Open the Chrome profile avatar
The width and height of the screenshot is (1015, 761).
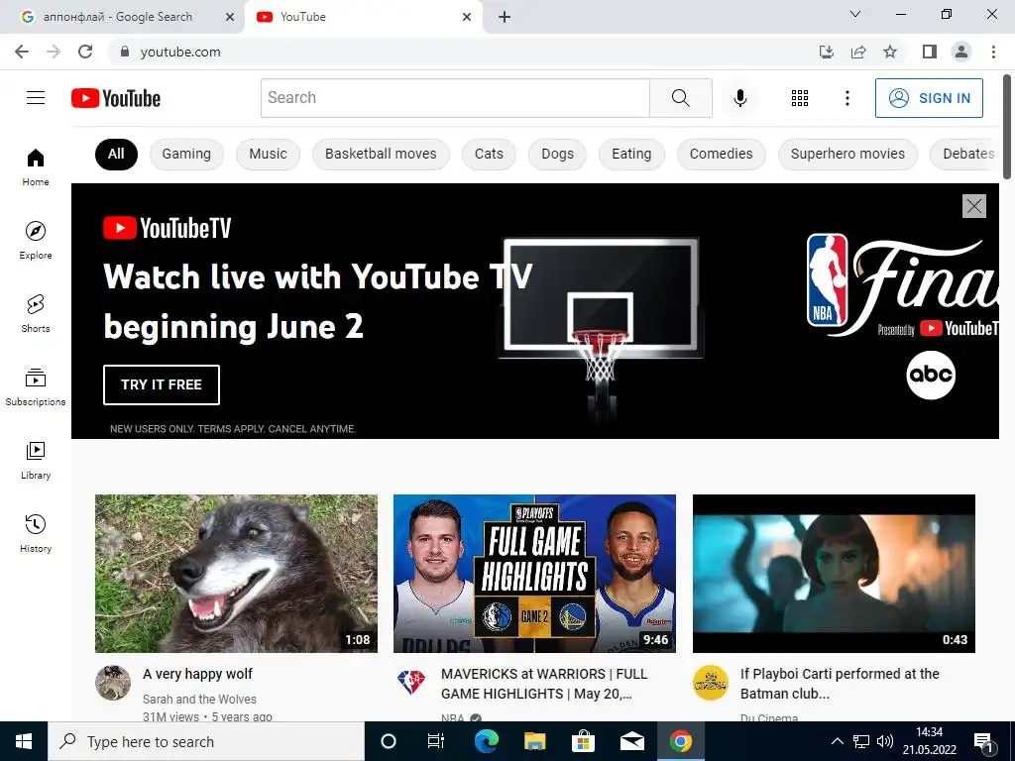click(x=961, y=52)
